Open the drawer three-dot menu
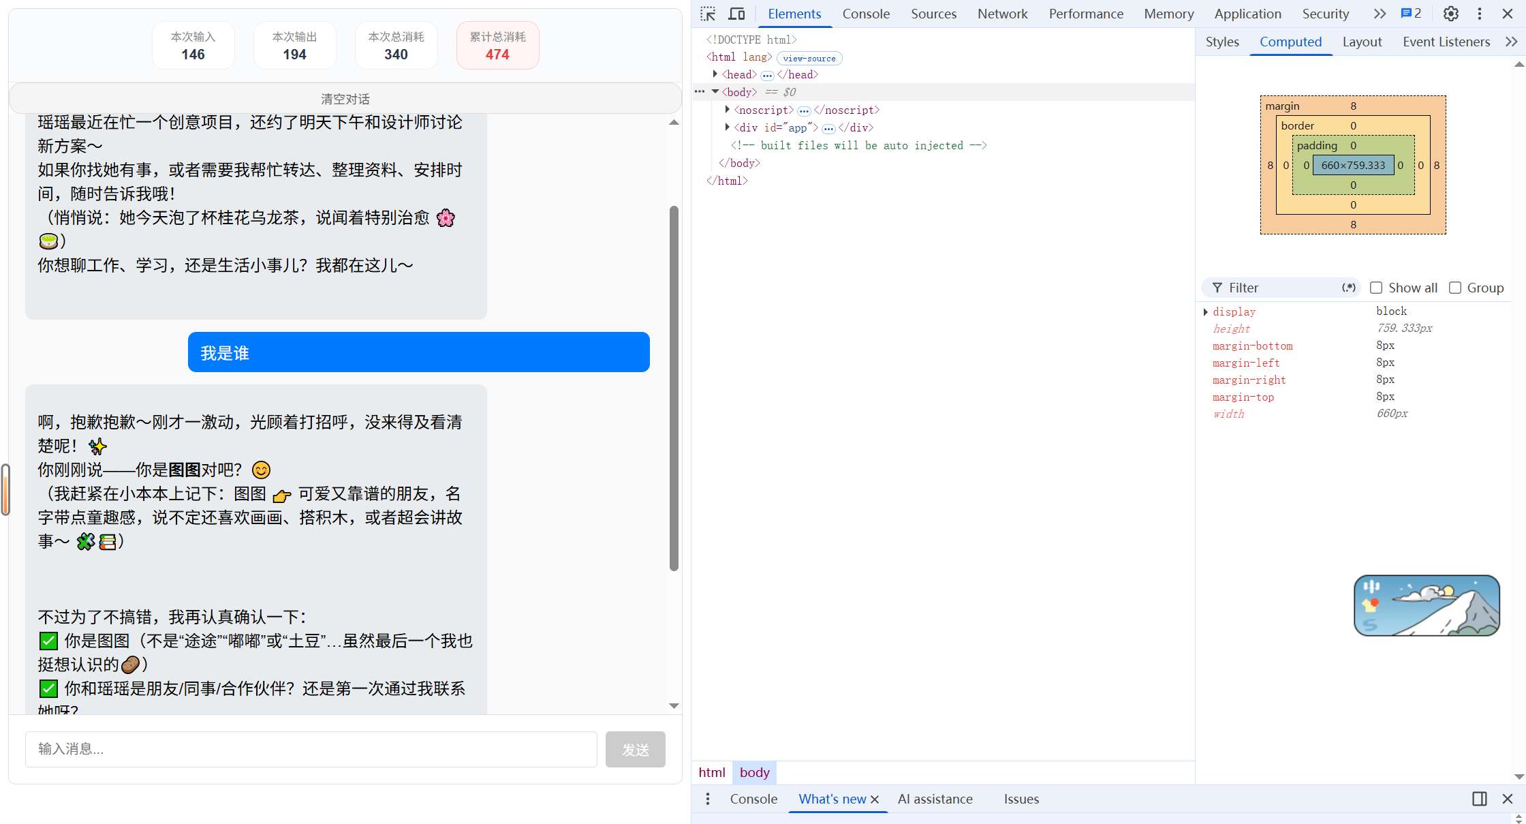 (x=708, y=799)
